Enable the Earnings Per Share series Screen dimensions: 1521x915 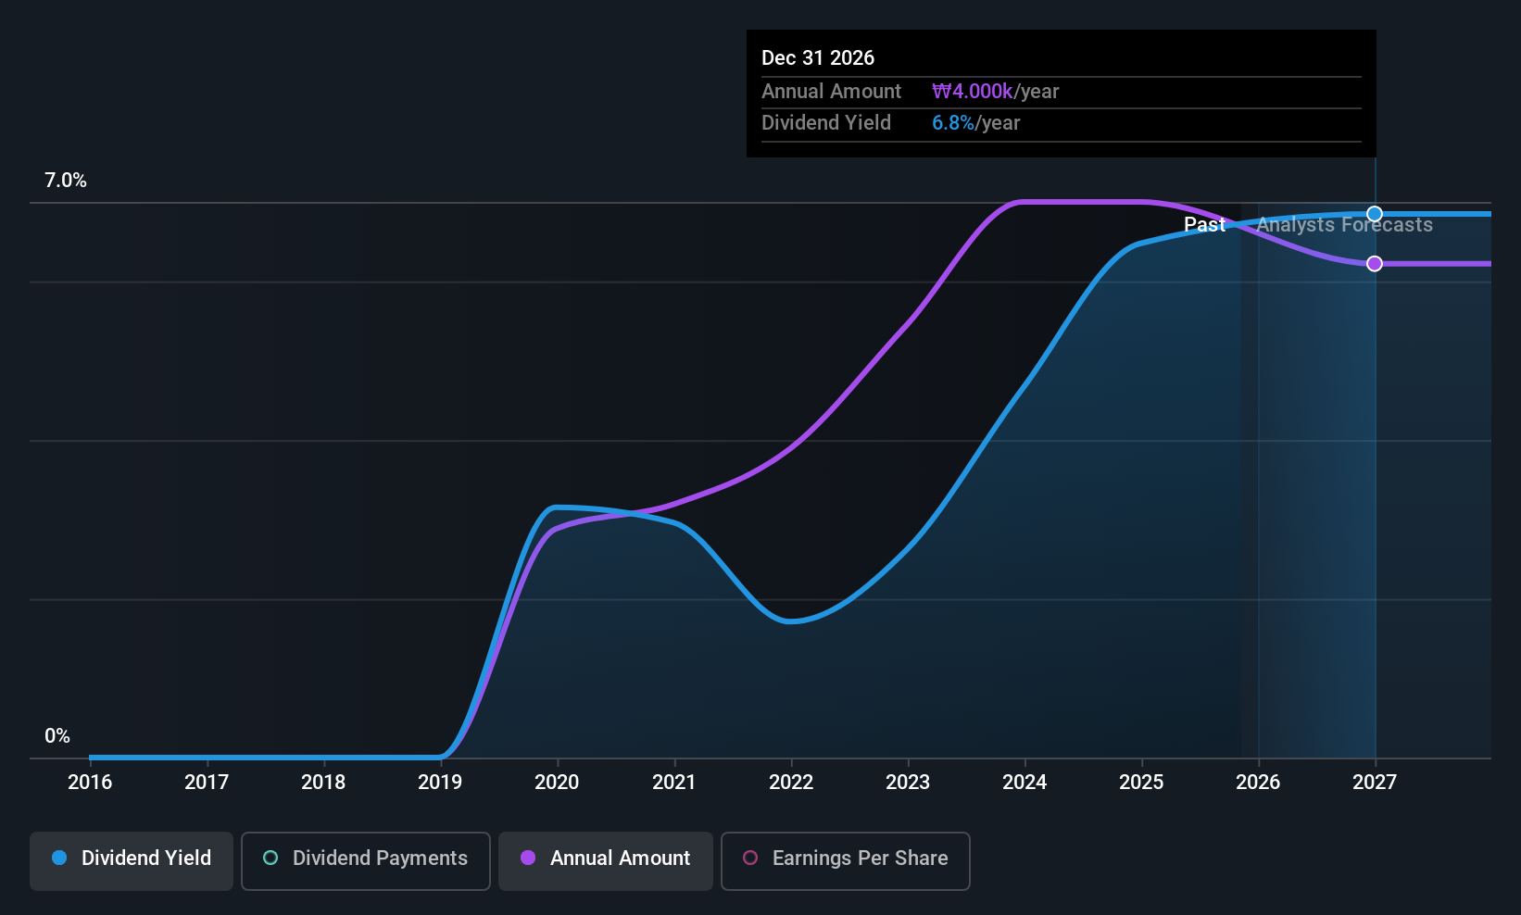(x=845, y=859)
